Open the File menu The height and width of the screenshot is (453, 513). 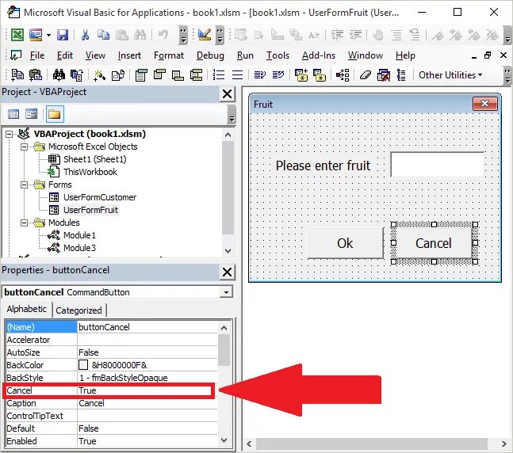click(37, 55)
